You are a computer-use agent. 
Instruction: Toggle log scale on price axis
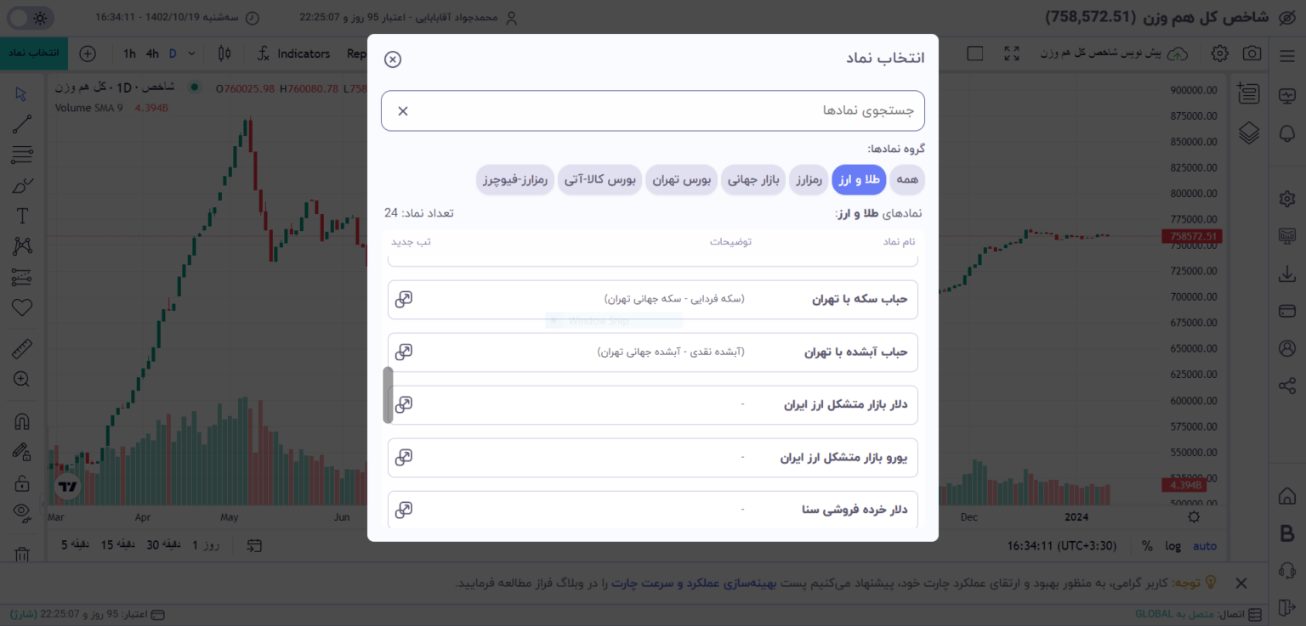1173,545
